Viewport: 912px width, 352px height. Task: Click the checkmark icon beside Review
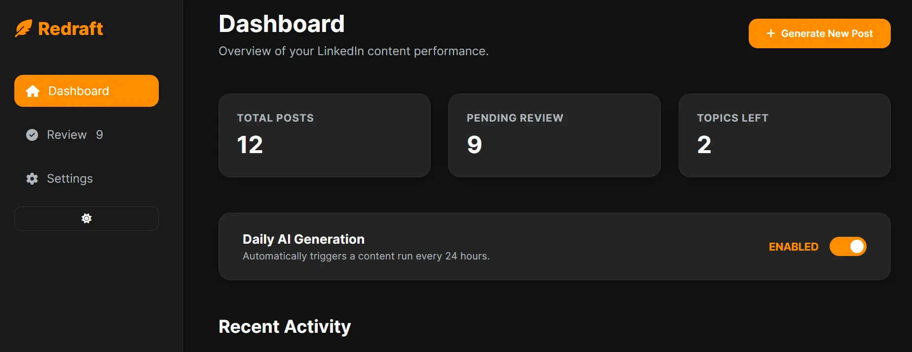32,134
